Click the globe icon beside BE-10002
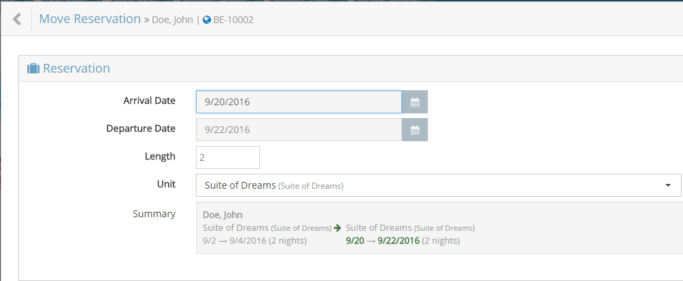The height and width of the screenshot is (281, 683). pyautogui.click(x=207, y=20)
